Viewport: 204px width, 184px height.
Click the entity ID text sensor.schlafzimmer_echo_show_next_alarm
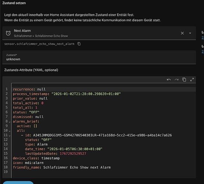click(39, 44)
